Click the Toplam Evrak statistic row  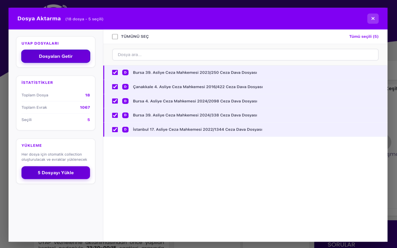(x=56, y=108)
